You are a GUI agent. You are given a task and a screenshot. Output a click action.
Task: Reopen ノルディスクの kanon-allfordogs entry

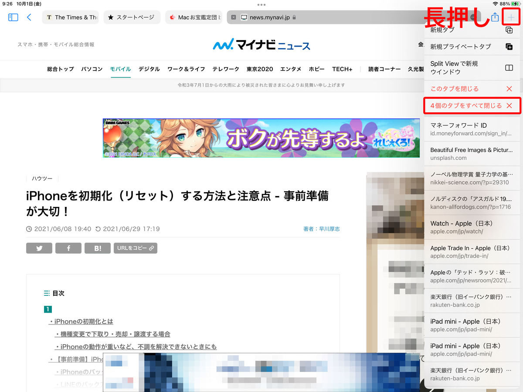coord(472,203)
